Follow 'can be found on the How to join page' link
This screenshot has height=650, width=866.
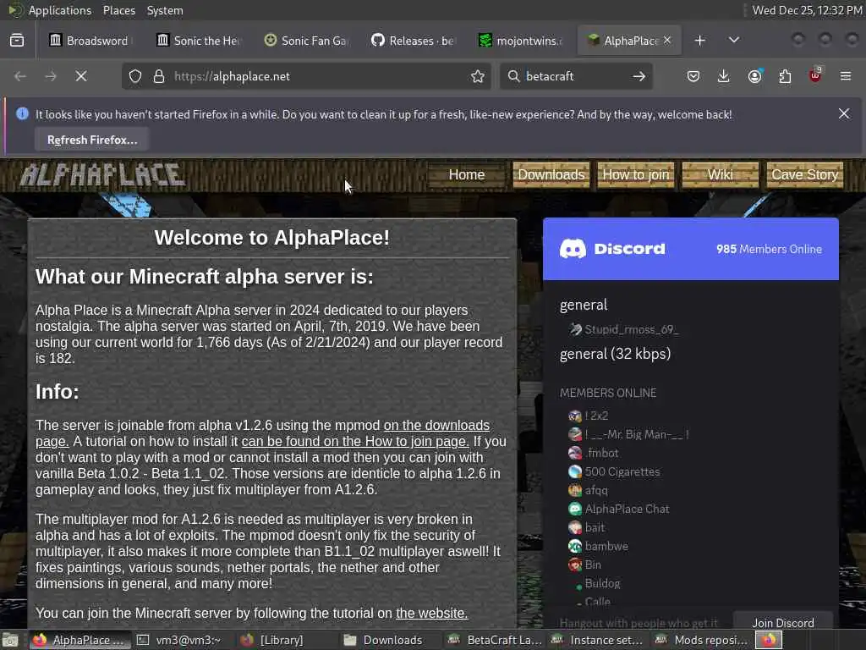pos(355,441)
